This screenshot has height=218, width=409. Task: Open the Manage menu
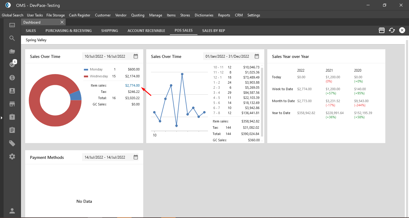click(x=156, y=15)
